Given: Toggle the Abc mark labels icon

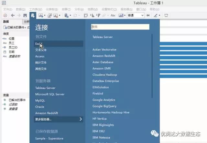Looking at the screenshot, I should [113, 16].
